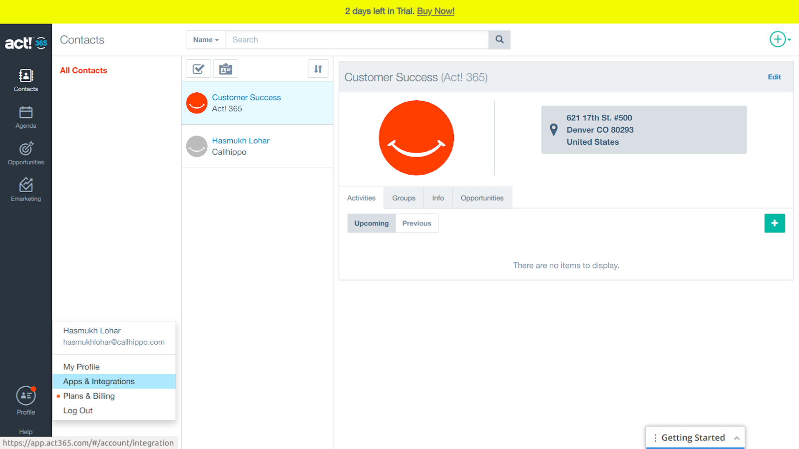This screenshot has height=449, width=799.
Task: Open the Emarketing sidebar icon
Action: click(26, 185)
